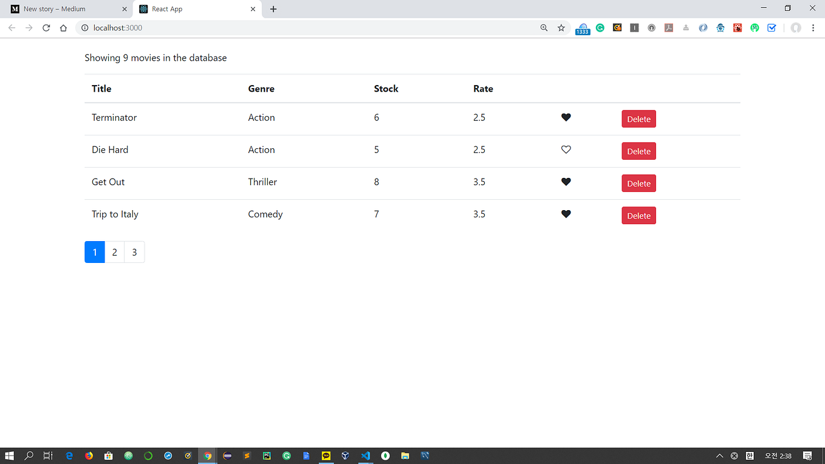This screenshot has height=464, width=825.
Task: Open Firefox from the taskbar
Action: (x=89, y=455)
